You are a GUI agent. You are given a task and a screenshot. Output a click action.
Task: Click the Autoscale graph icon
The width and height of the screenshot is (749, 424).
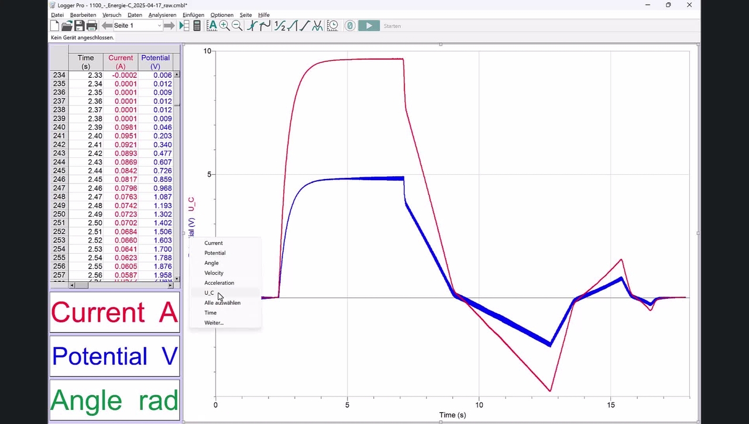point(212,26)
